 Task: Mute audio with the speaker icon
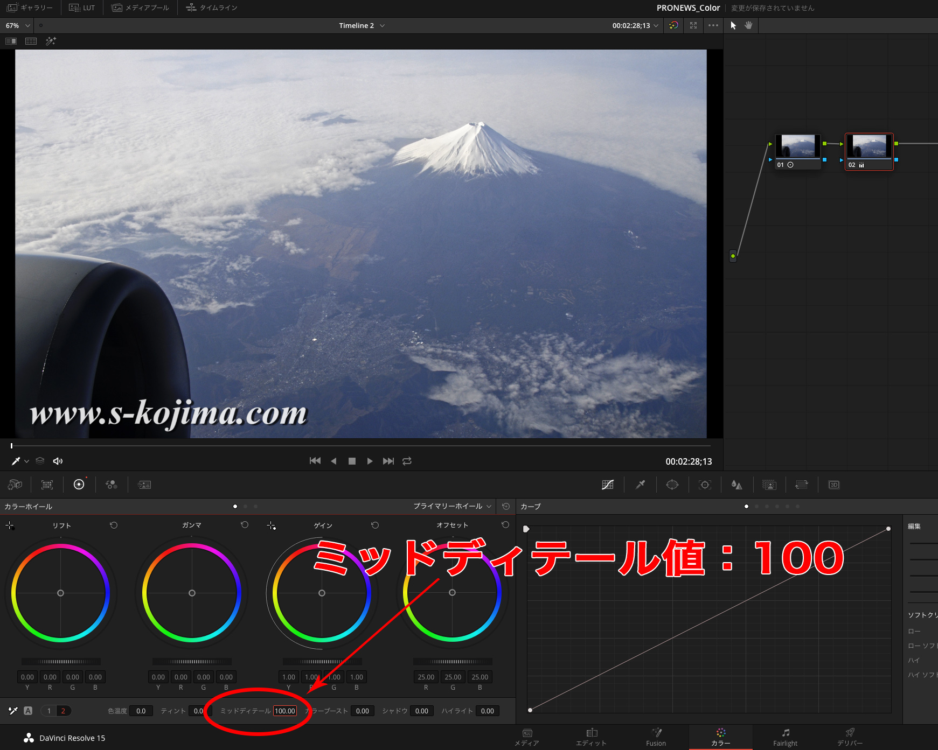(58, 461)
